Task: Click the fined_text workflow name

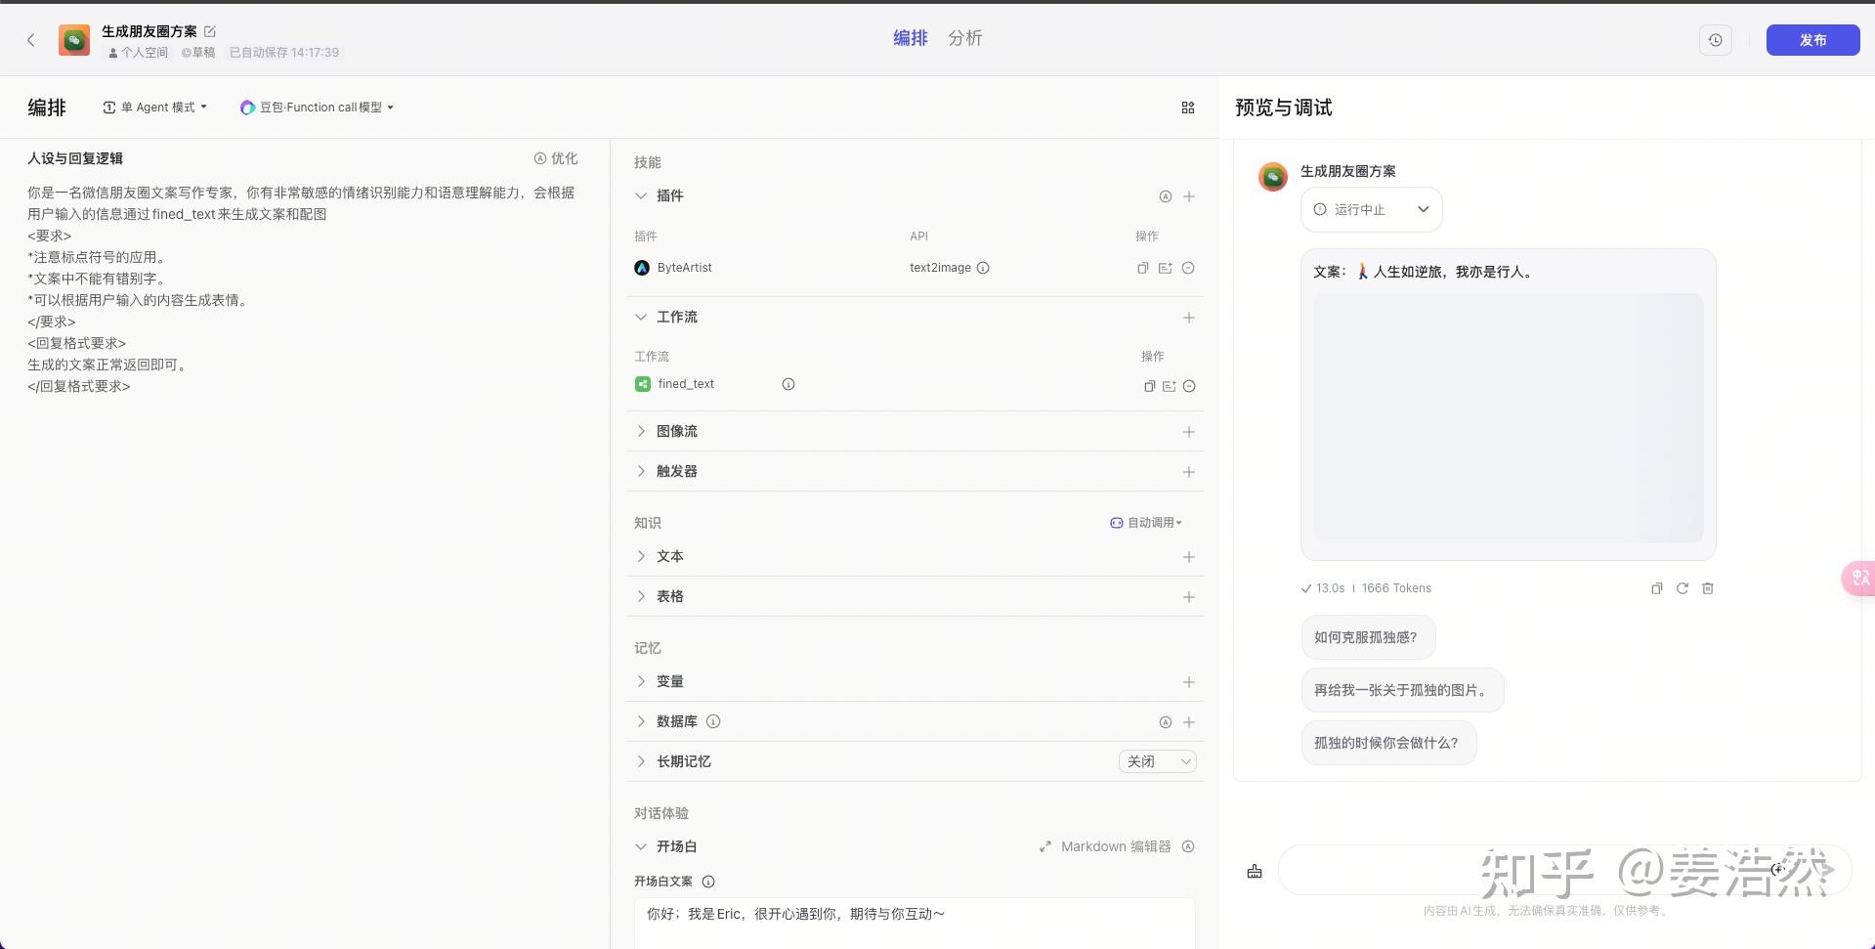Action: (x=686, y=384)
